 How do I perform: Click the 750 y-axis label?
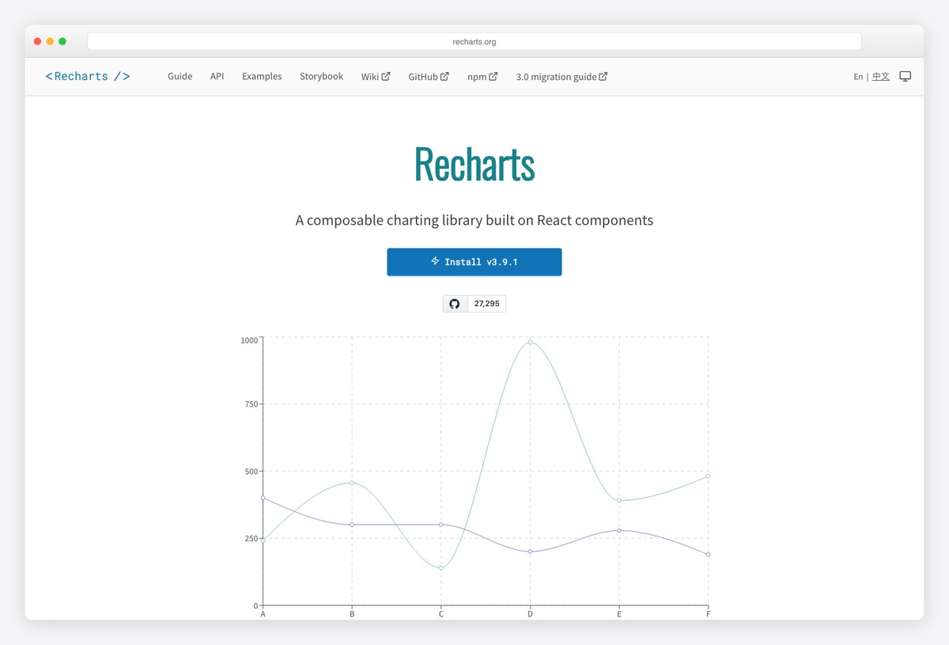251,404
